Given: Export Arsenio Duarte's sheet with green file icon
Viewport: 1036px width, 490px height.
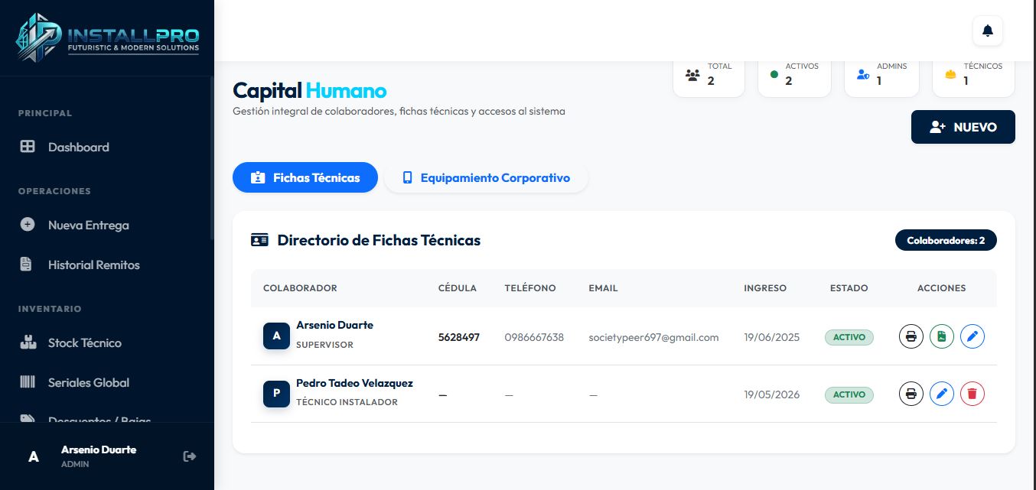Looking at the screenshot, I should click(941, 336).
